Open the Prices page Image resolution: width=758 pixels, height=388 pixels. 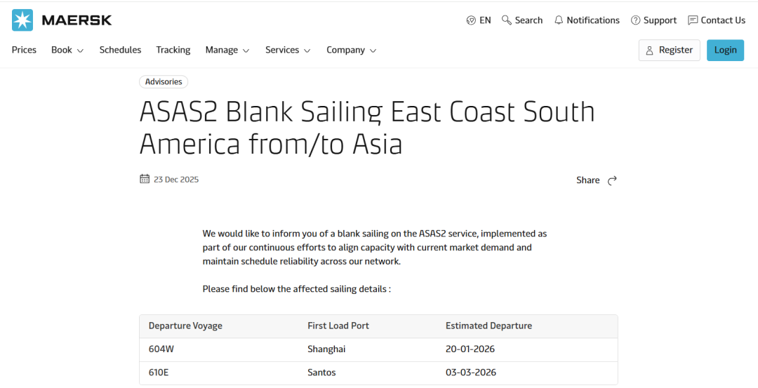[x=24, y=50]
